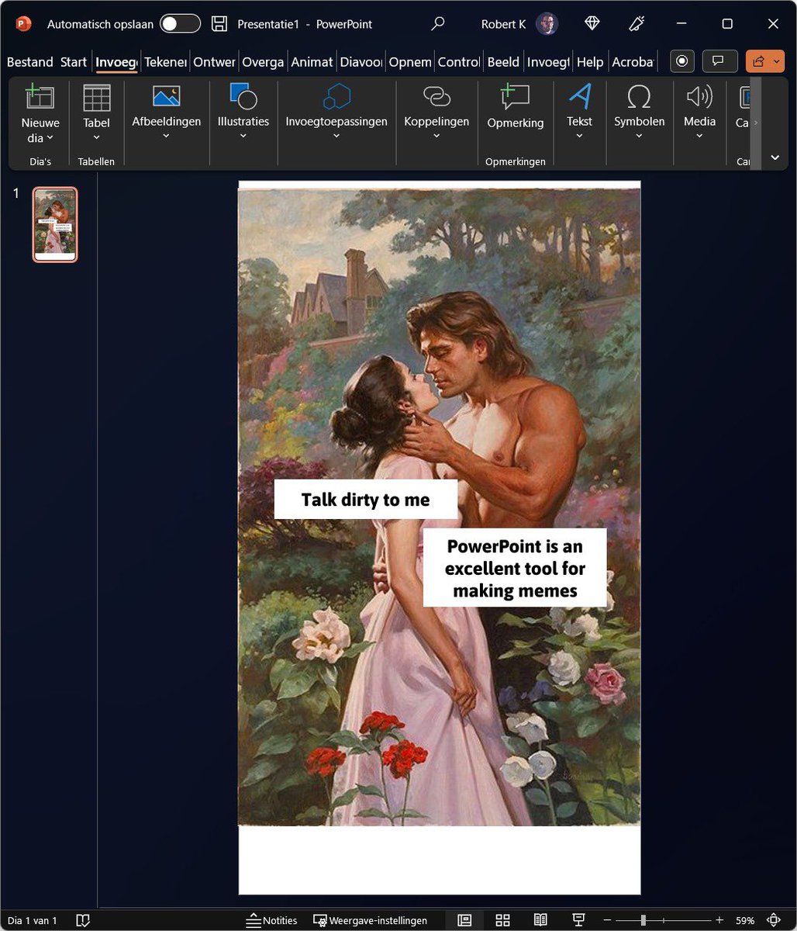This screenshot has width=797, height=931.
Task: Collapse the ribbon with the chevron
Action: 775,157
